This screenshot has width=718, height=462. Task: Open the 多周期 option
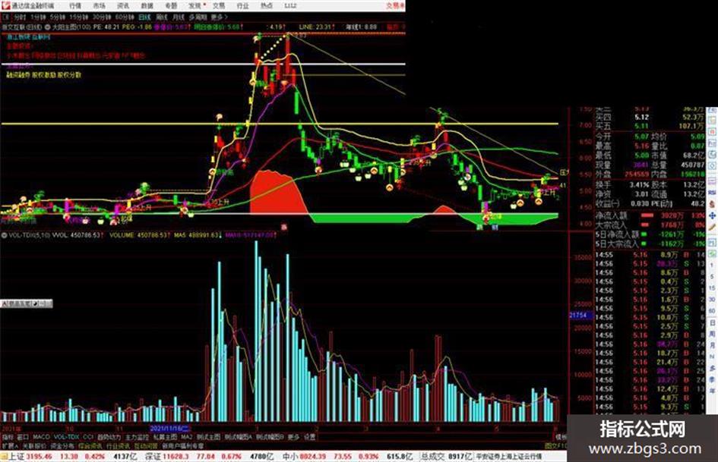click(x=198, y=17)
